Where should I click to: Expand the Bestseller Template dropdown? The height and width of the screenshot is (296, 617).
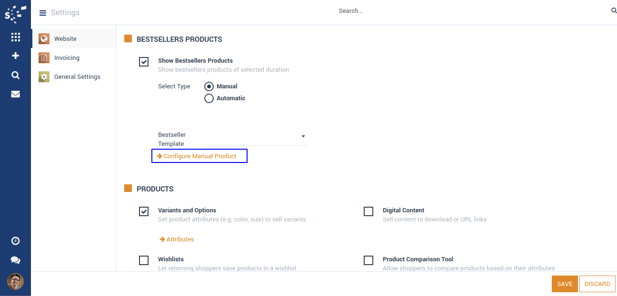(x=303, y=137)
